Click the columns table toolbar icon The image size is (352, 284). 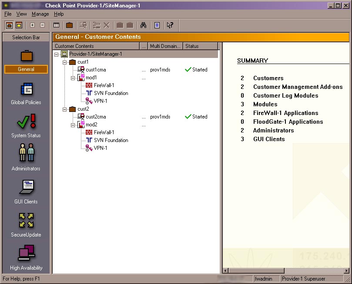57,25
